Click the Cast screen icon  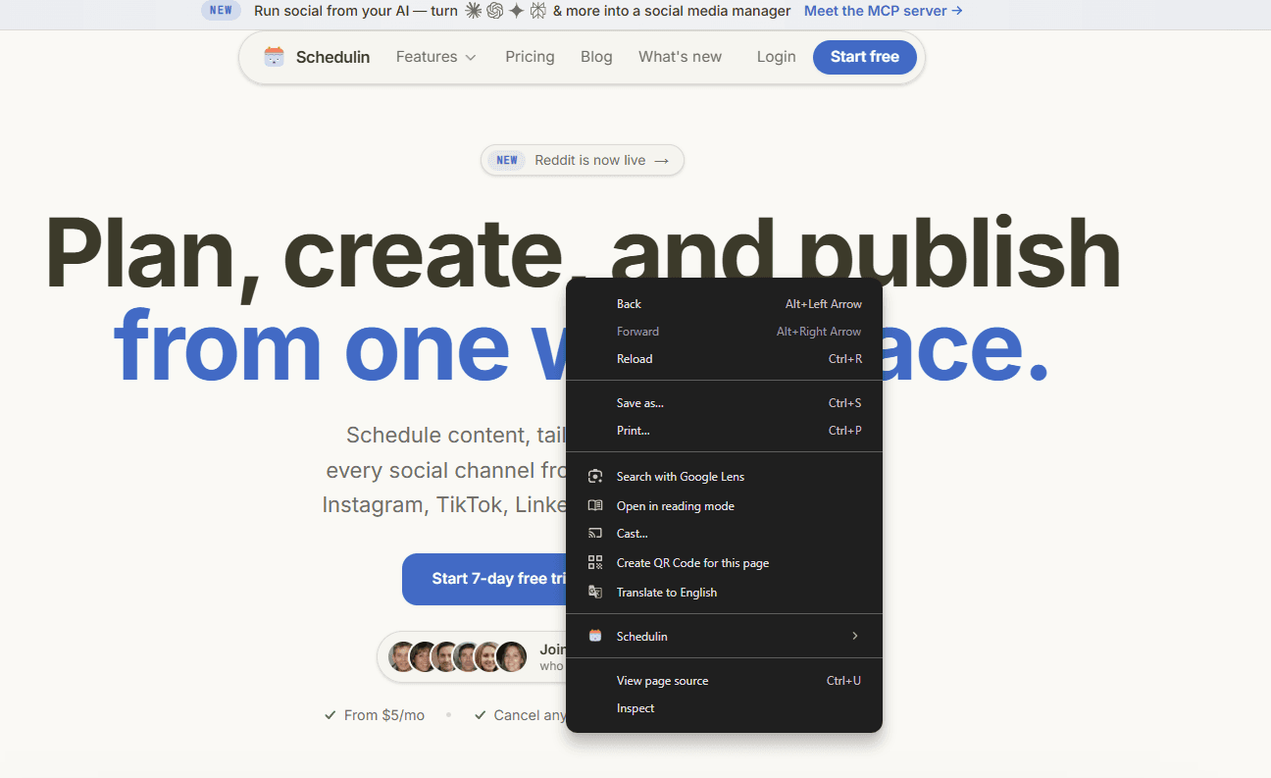coord(595,534)
